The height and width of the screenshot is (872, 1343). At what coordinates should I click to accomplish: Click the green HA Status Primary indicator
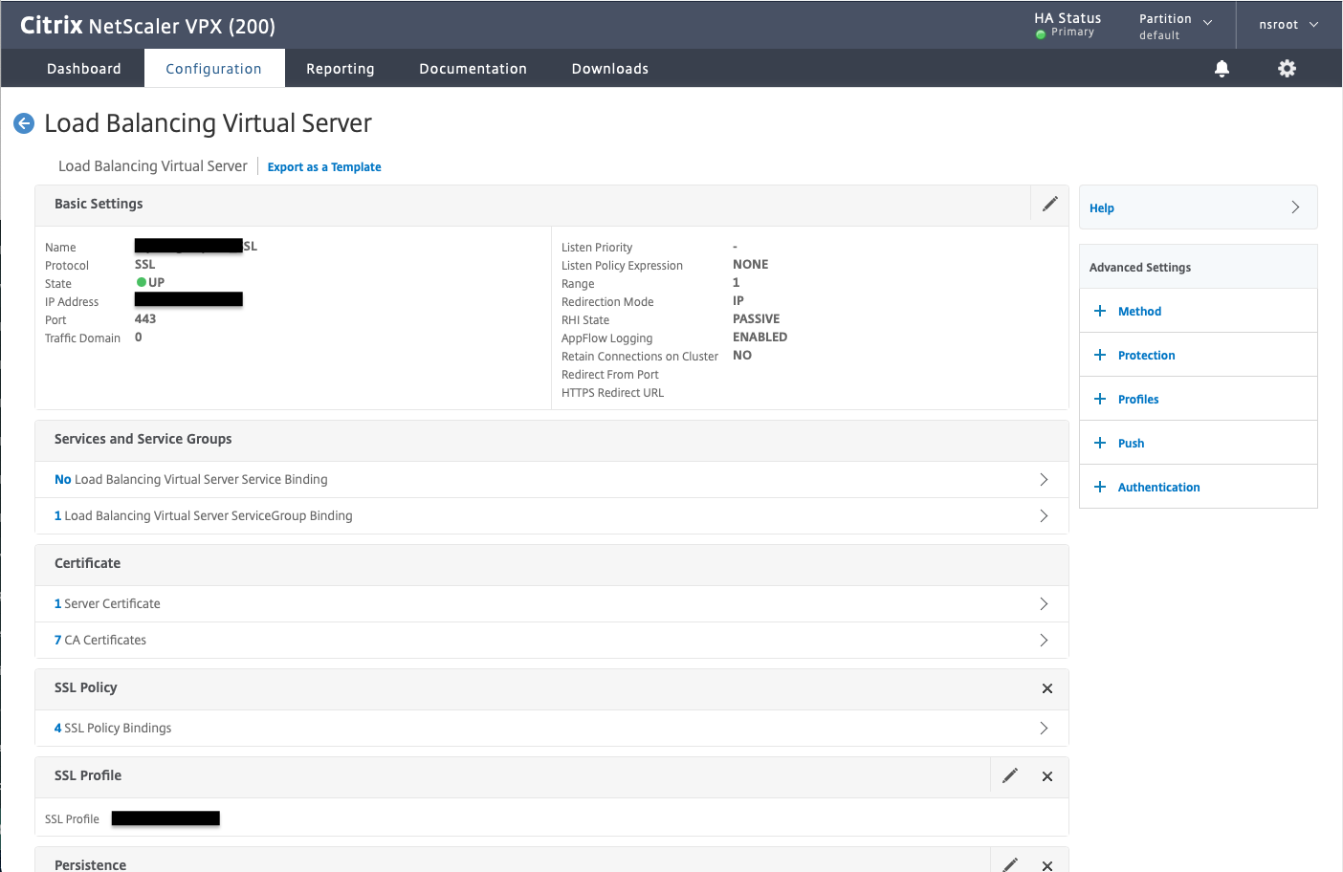coord(1041,34)
